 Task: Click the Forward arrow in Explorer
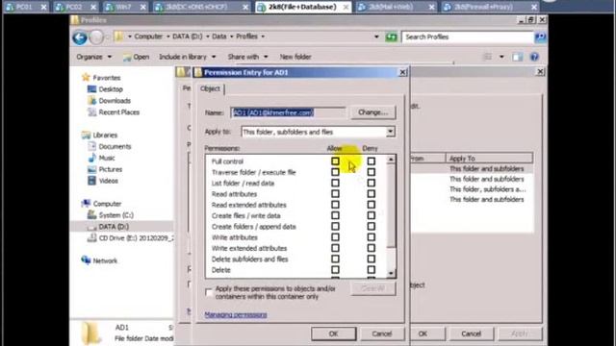pyautogui.click(x=96, y=37)
